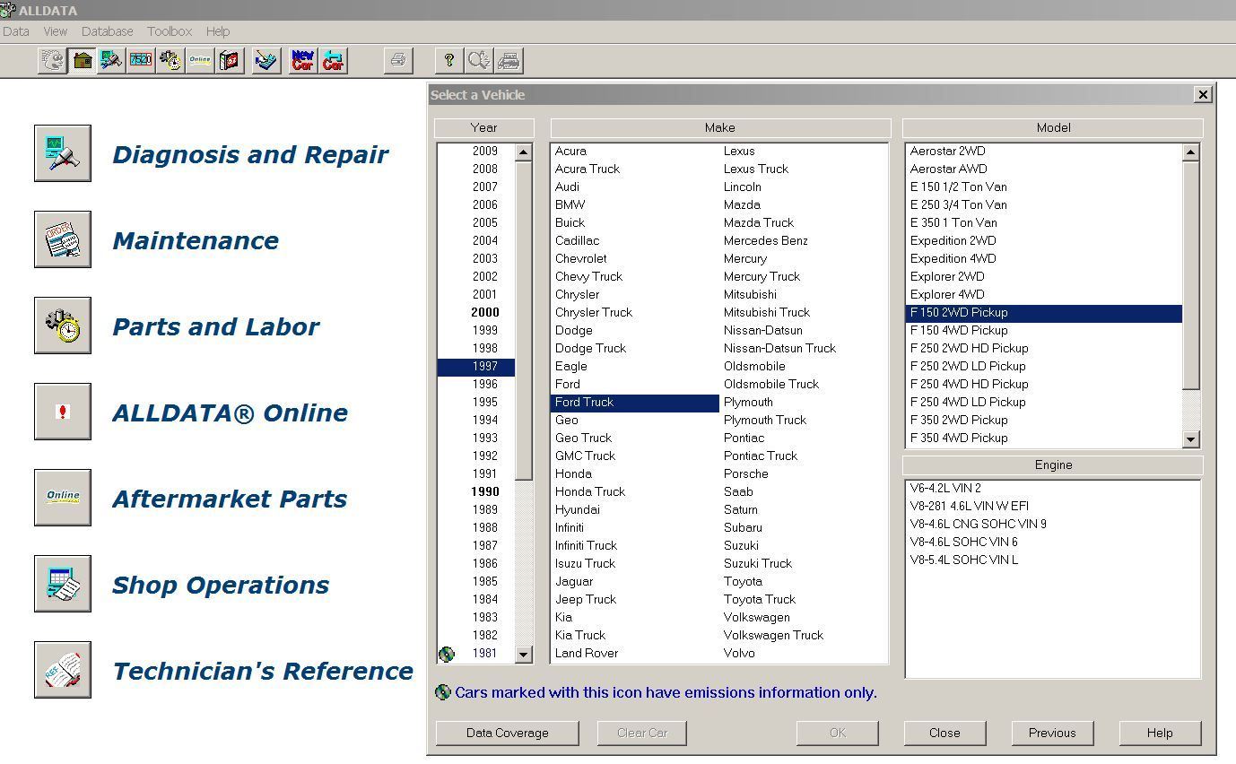Viewport: 1236px width, 764px height.
Task: Open the Toolbox menu
Action: point(170,31)
